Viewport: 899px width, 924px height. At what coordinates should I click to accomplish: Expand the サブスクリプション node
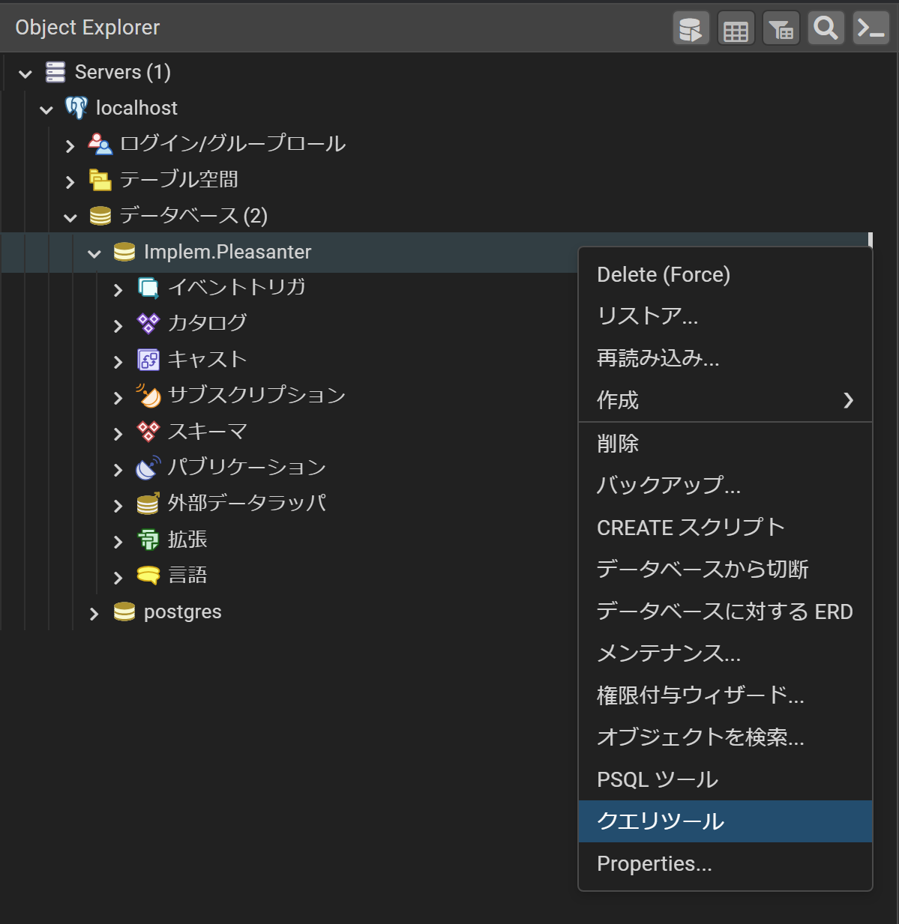coord(118,397)
